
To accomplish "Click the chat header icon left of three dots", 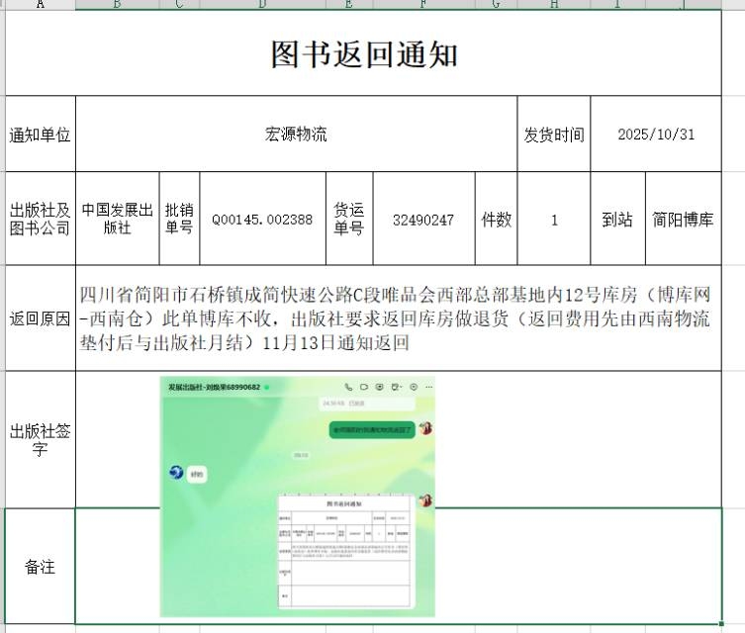I will [x=412, y=387].
